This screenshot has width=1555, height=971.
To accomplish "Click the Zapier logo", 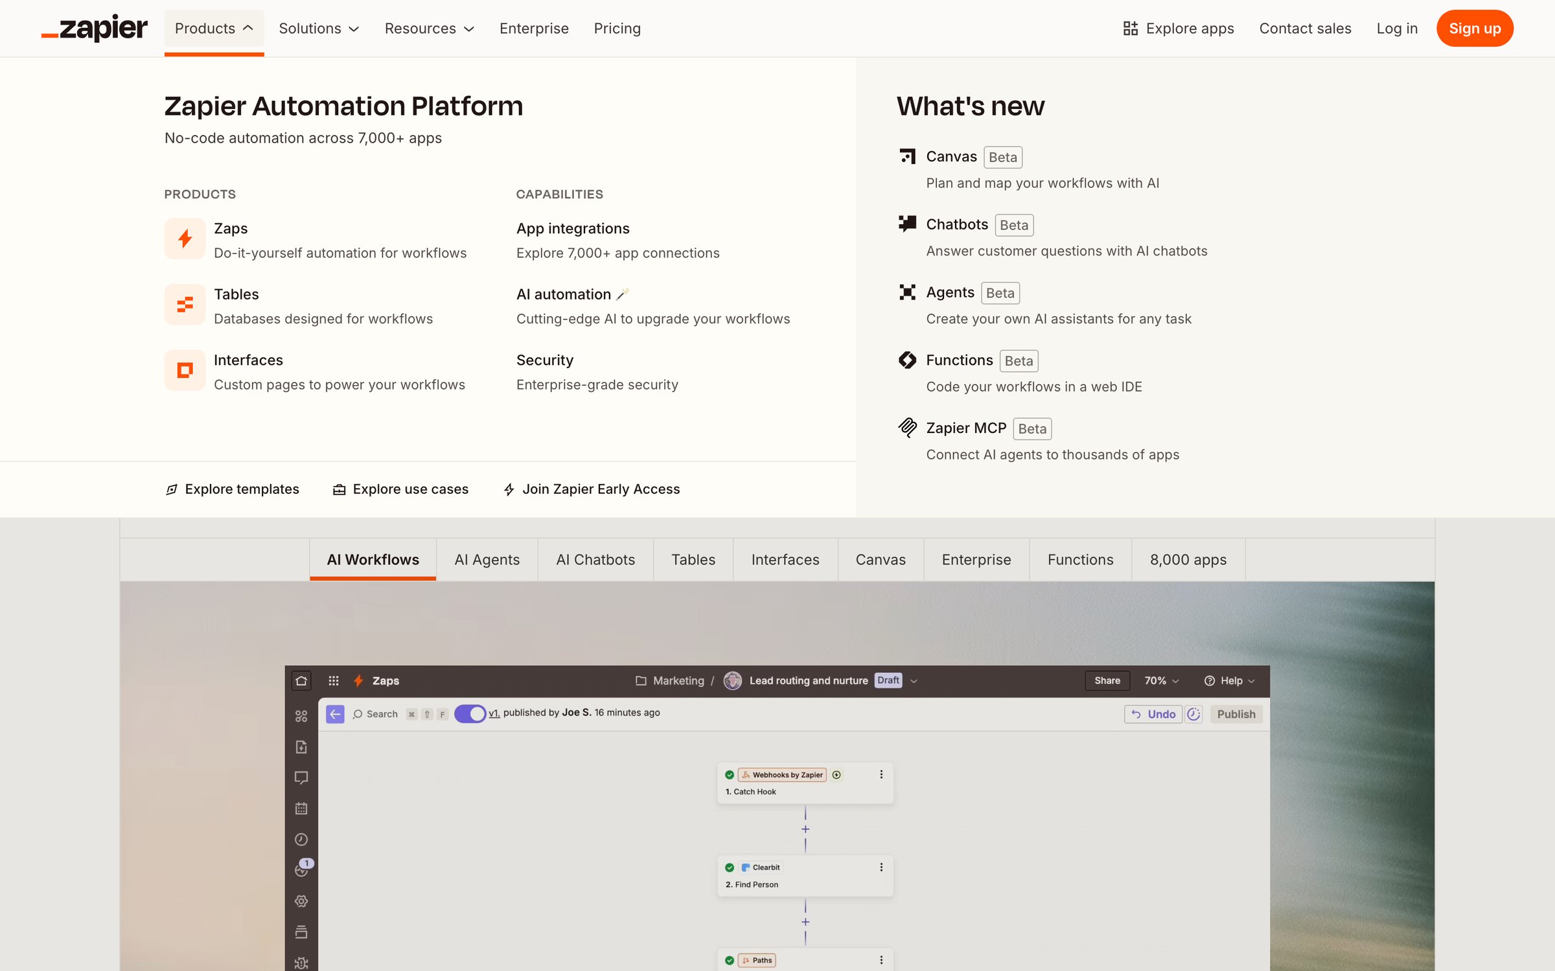I will click(95, 28).
